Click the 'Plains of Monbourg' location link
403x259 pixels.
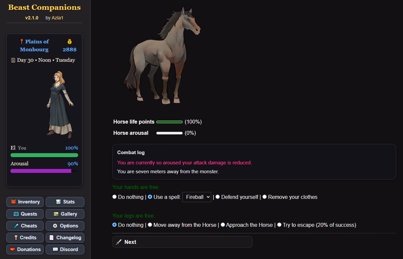34,45
